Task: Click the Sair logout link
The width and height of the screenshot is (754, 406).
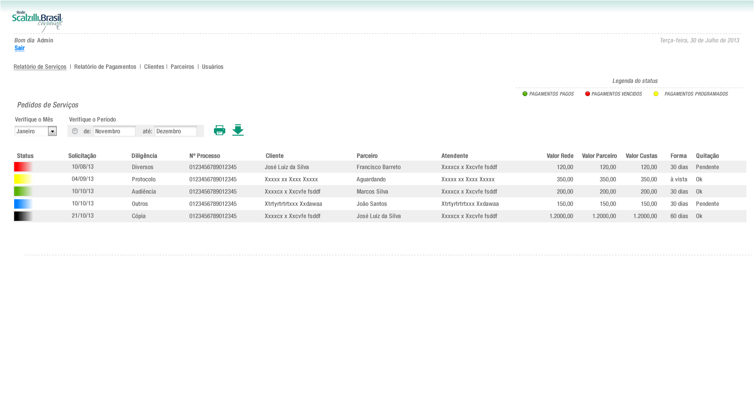Action: click(19, 48)
